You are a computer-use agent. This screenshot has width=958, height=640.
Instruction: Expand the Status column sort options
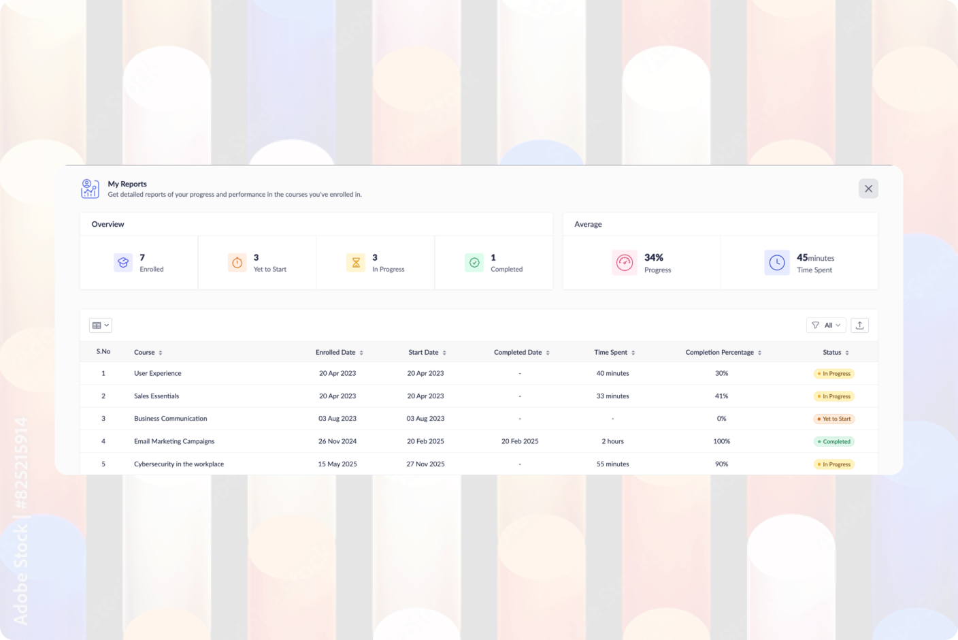click(x=846, y=352)
